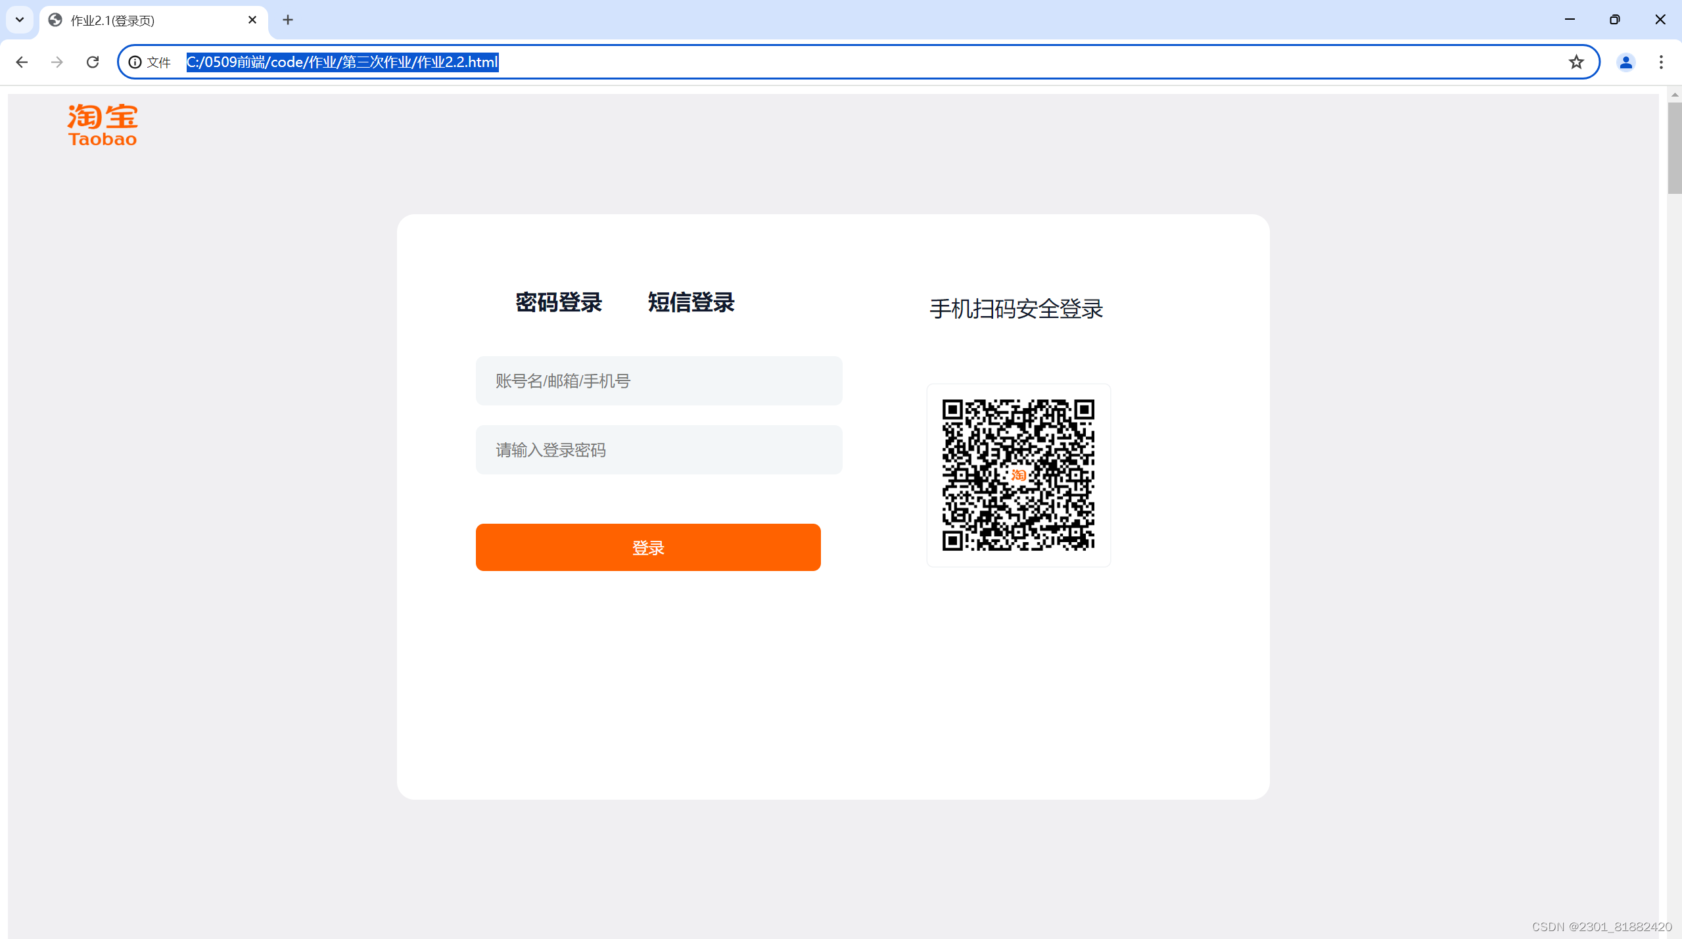Open the Chrome three-dot menu
The width and height of the screenshot is (1682, 939).
(1660, 62)
